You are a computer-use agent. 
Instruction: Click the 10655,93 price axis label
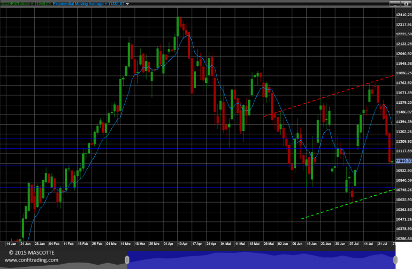point(403,199)
